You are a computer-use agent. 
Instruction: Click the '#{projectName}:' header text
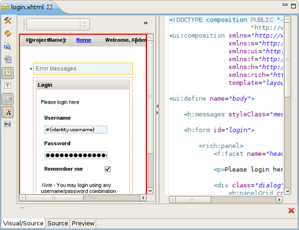[x=46, y=40]
